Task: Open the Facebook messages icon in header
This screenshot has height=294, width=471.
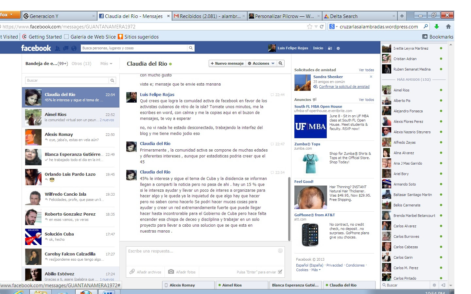Action: tap(66, 48)
